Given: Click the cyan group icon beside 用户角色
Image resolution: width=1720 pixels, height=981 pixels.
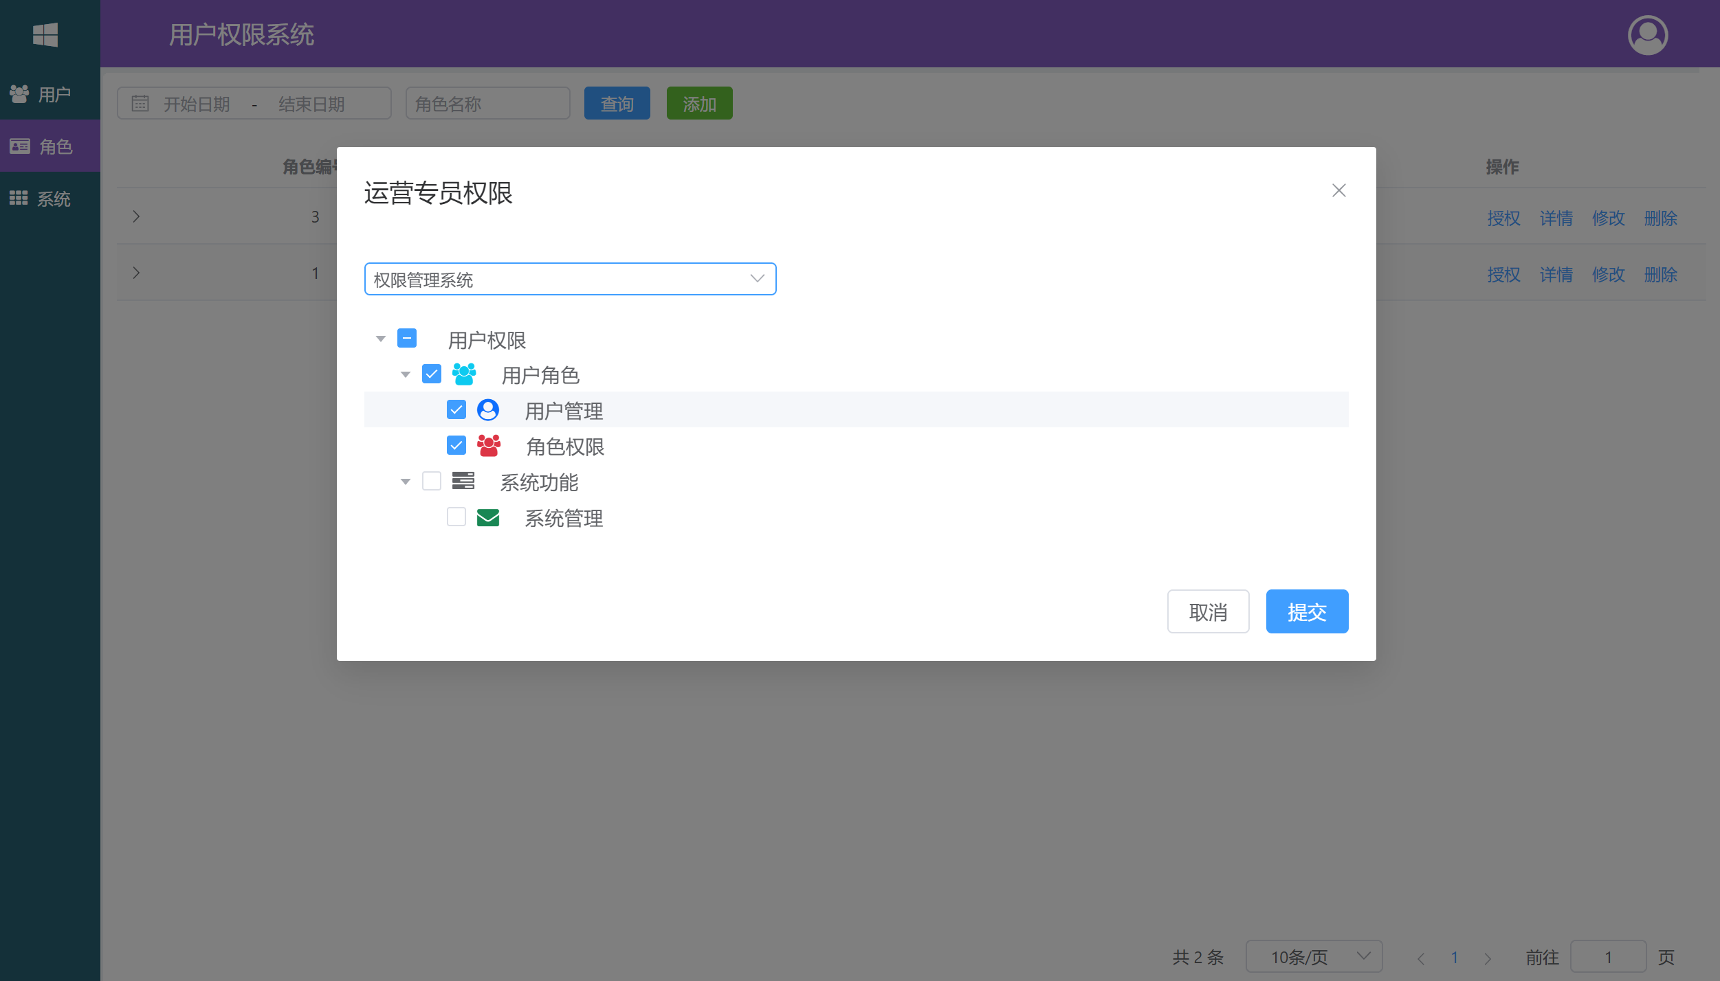Looking at the screenshot, I should [x=464, y=374].
